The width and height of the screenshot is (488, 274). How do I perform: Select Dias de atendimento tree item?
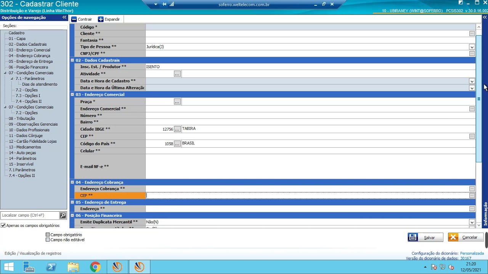click(40, 84)
